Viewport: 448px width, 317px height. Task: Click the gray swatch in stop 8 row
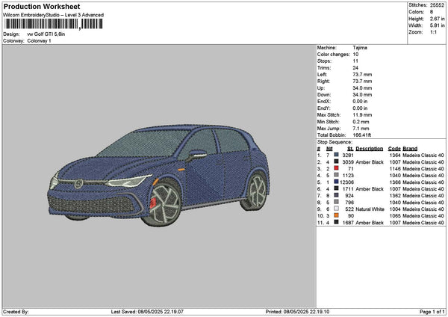(x=336, y=202)
